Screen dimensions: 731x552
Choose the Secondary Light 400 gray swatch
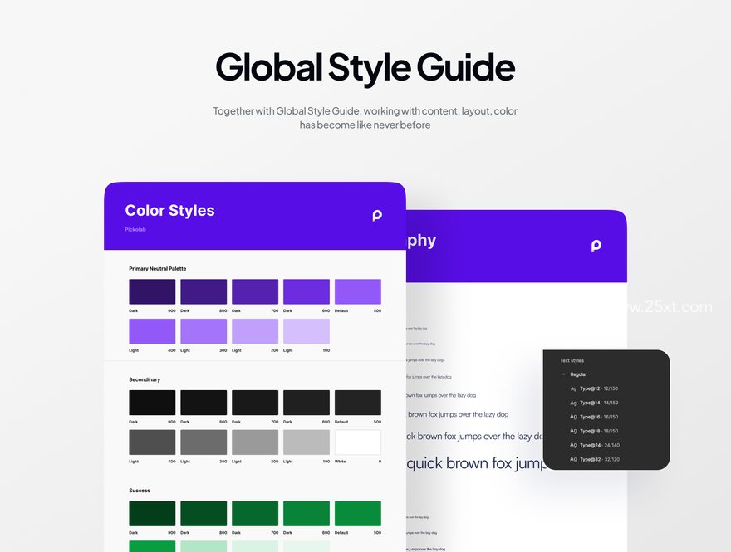[152, 442]
